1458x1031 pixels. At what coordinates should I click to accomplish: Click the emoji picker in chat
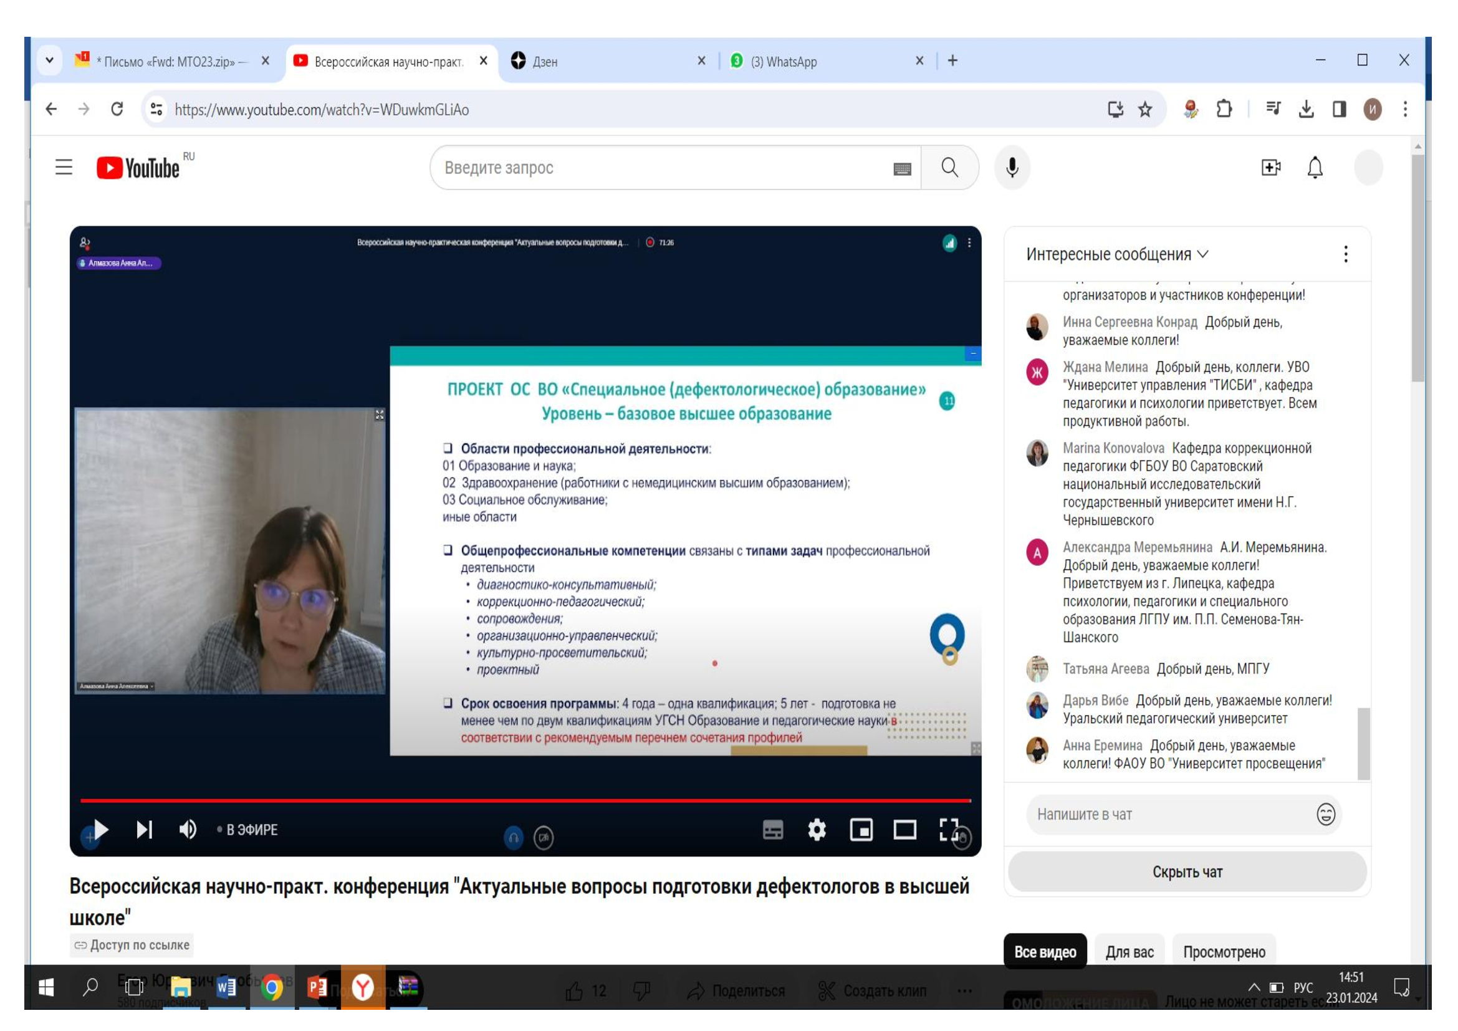coord(1325,814)
